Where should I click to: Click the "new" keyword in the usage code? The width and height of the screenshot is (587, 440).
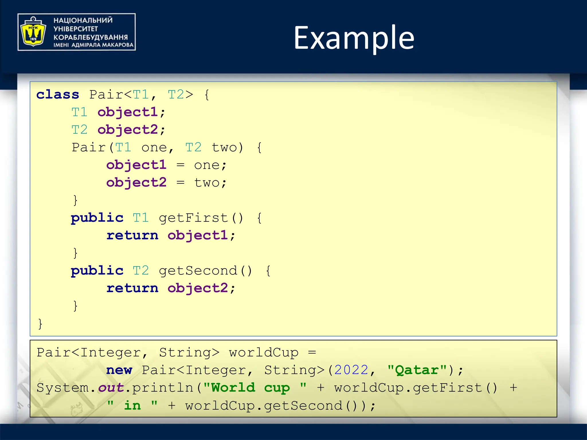coord(119,370)
